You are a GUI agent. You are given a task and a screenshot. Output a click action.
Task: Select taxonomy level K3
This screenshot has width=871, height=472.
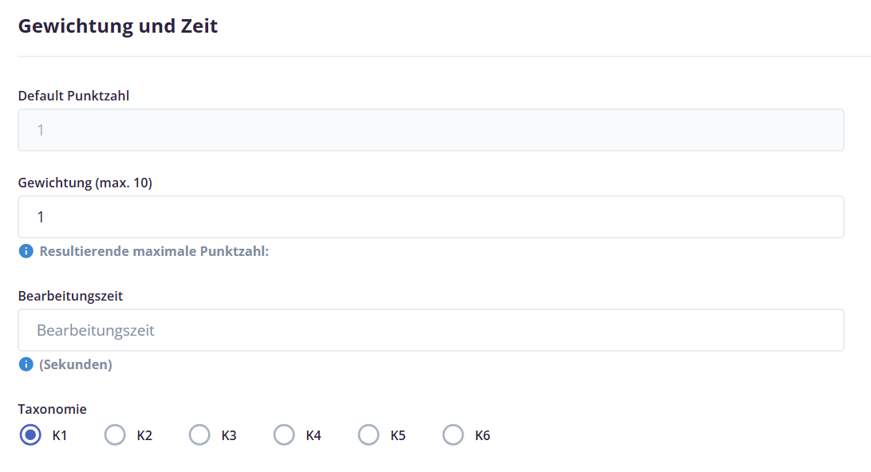(x=199, y=435)
